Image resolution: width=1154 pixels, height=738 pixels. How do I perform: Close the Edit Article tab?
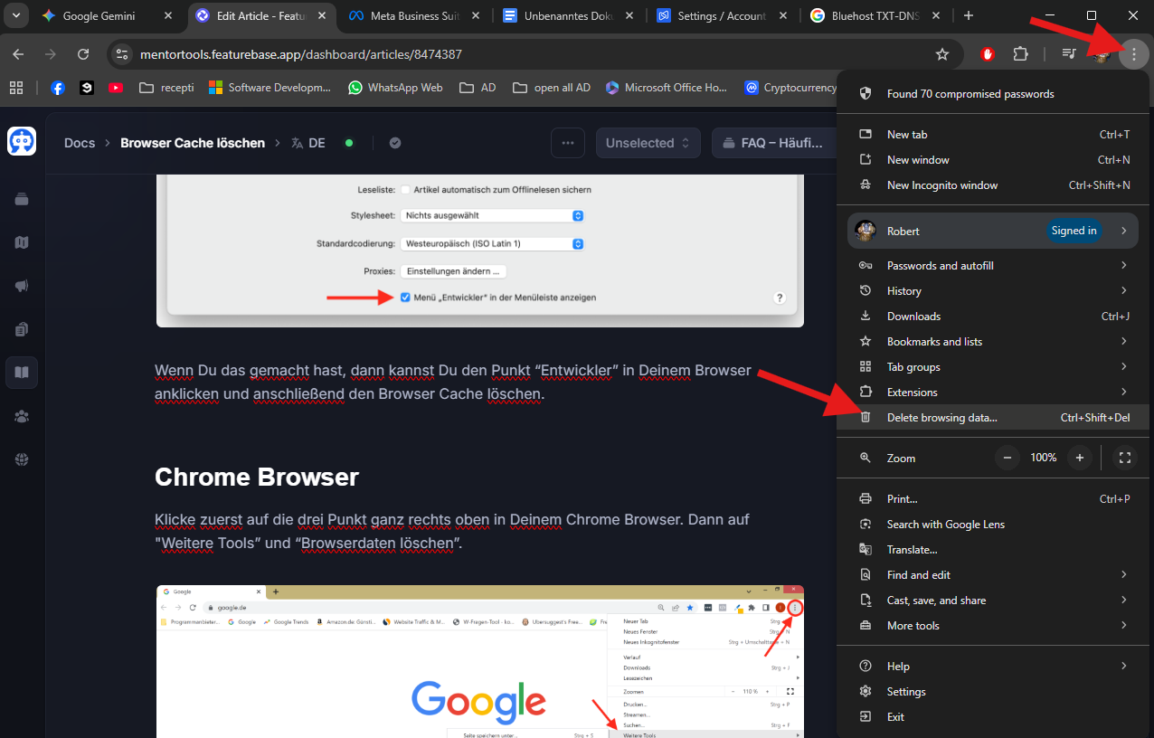[x=321, y=15]
